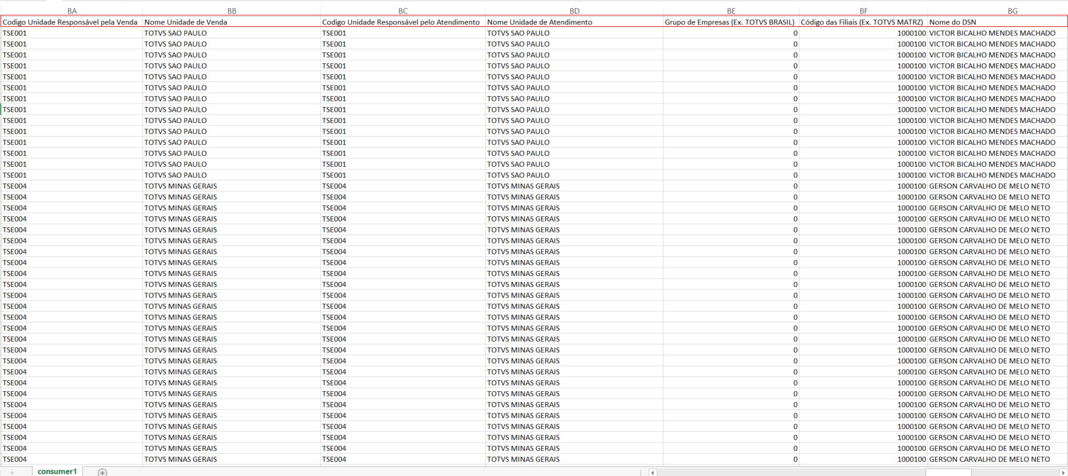1068x476 pixels.
Task: Select 'Código das Filiais (Ex. TOTVS MATRZ)' cell
Action: click(x=863, y=22)
